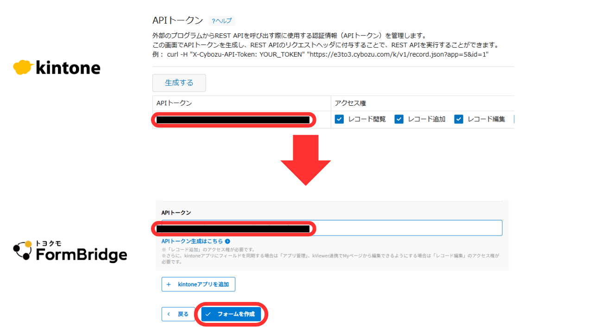Click the kintone logo
This screenshot has width=593, height=334.
[x=57, y=68]
